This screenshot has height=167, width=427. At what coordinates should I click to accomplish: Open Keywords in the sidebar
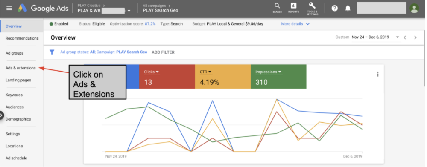click(x=14, y=95)
